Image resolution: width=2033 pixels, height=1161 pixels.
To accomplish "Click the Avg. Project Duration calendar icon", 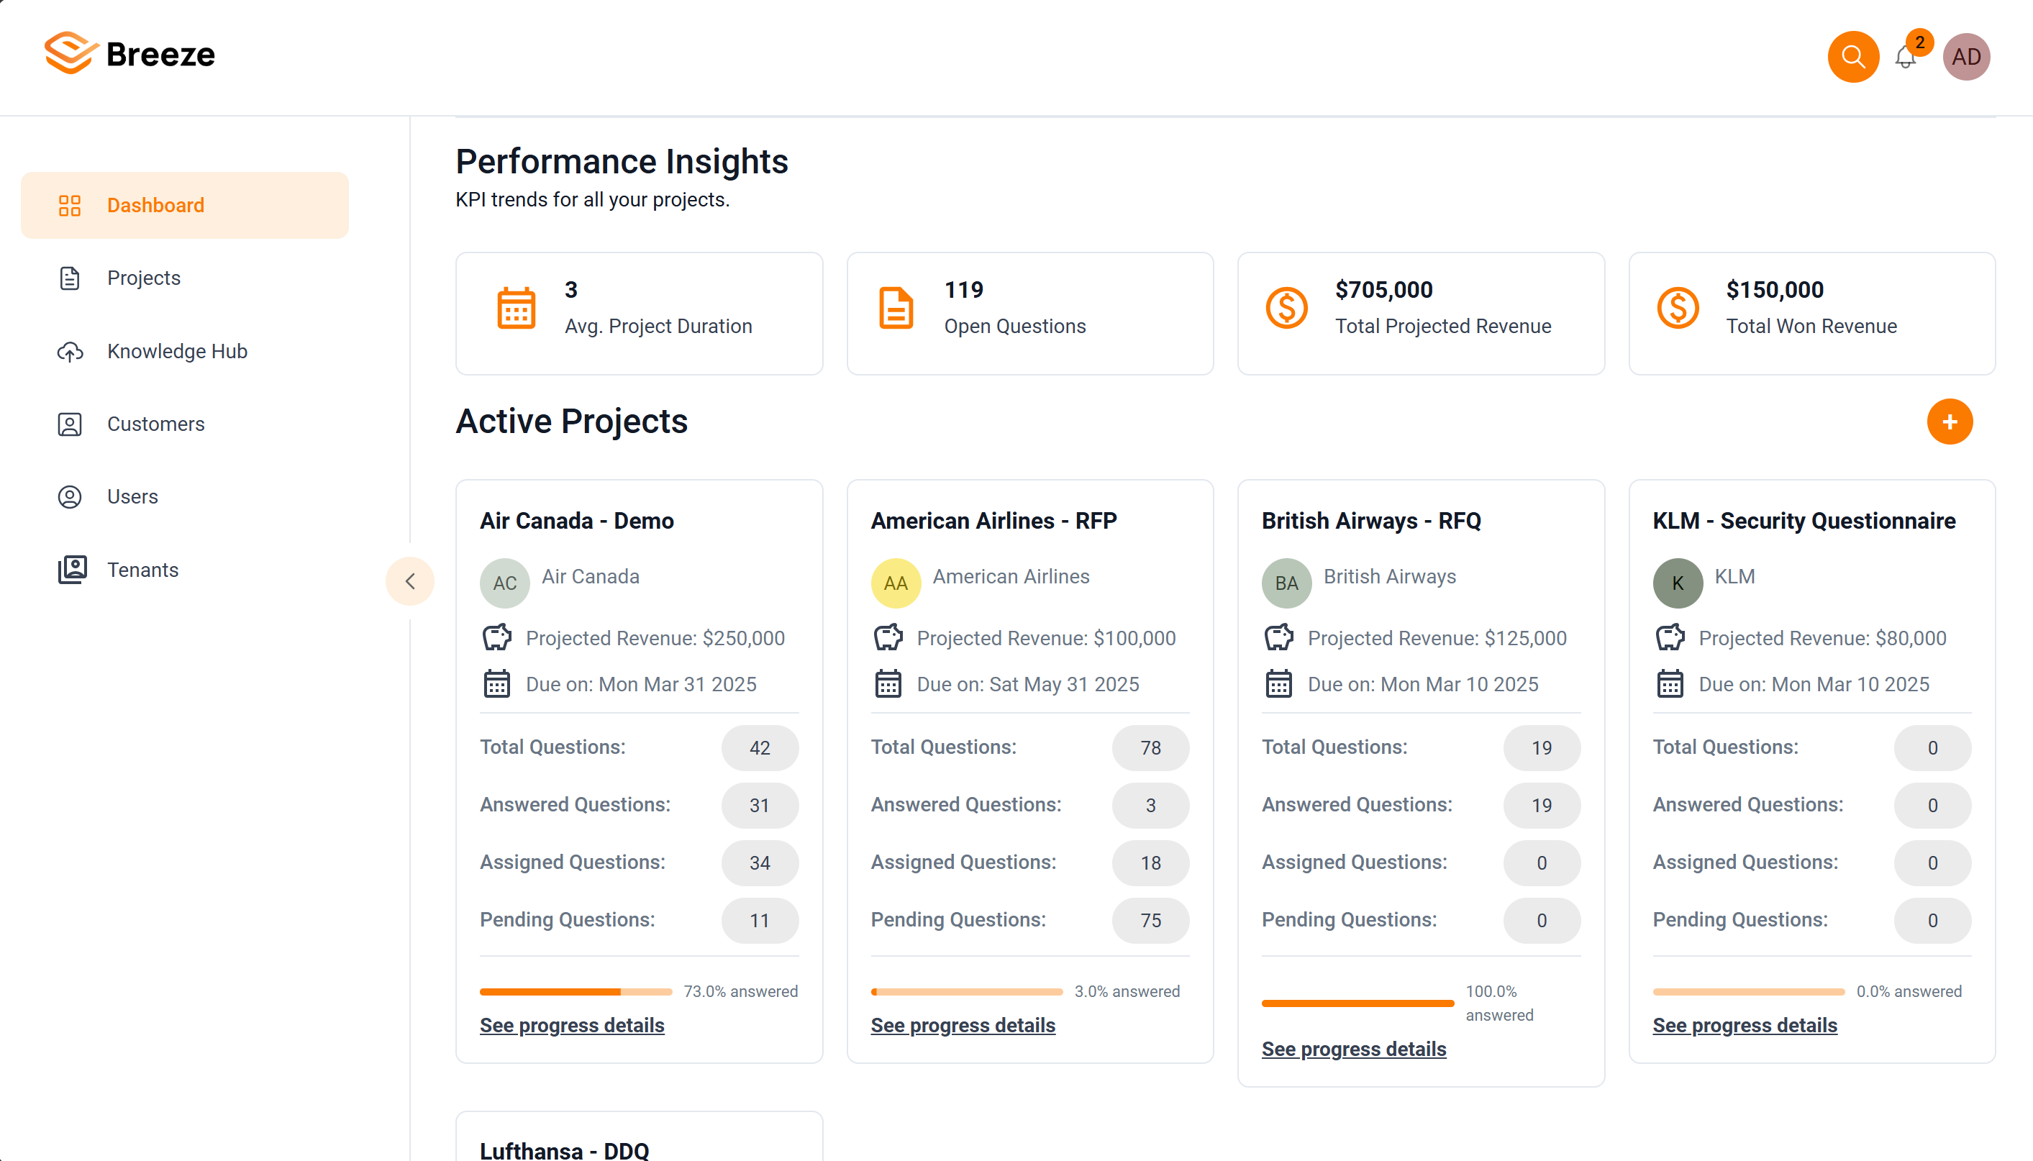I will (516, 308).
